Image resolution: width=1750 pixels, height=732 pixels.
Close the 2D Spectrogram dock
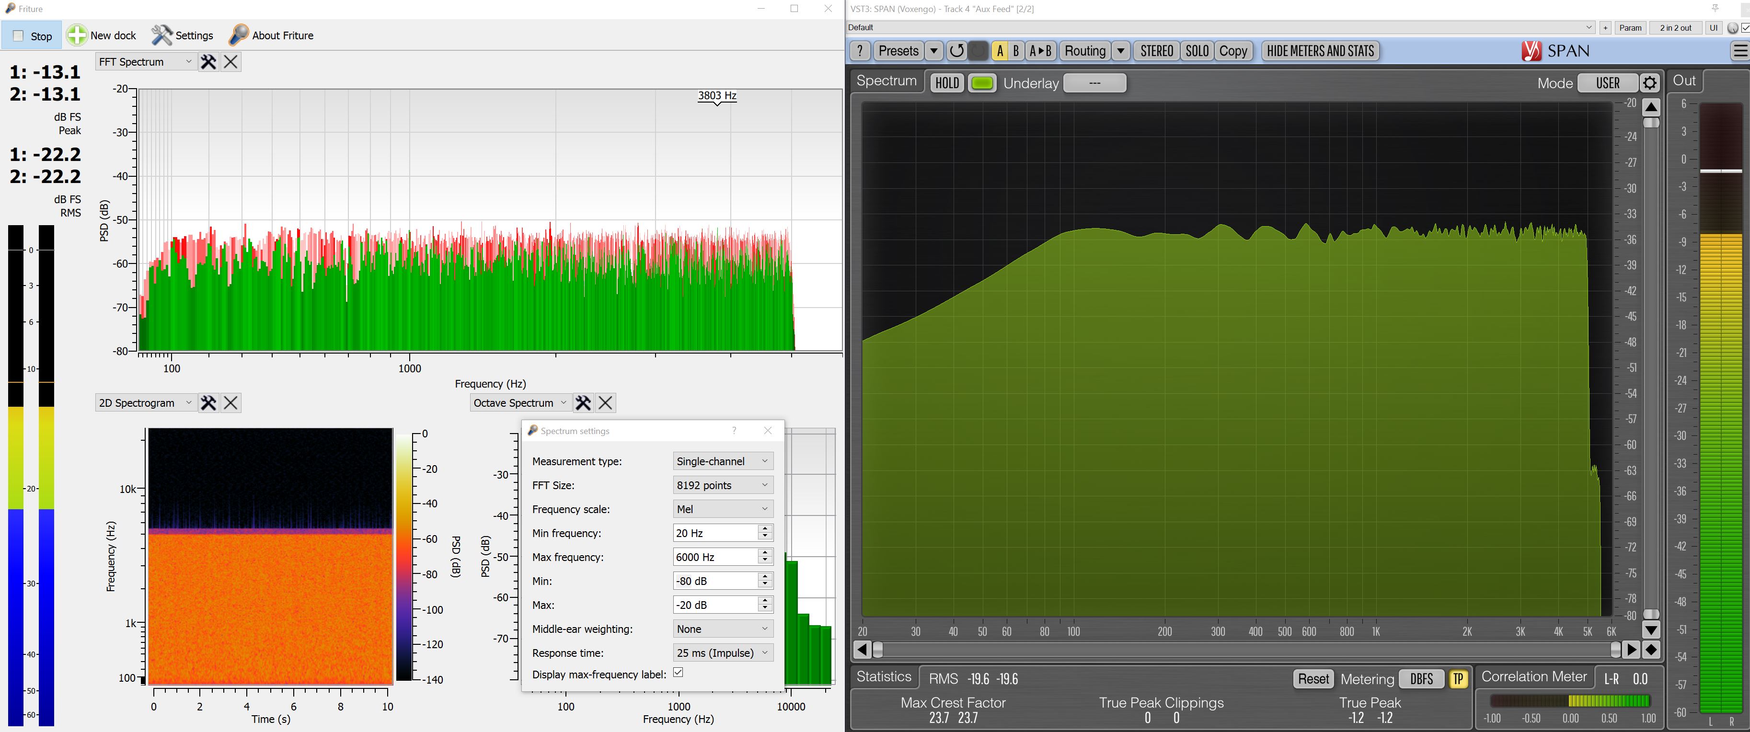tap(231, 403)
